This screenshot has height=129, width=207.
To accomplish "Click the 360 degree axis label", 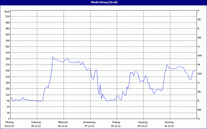I will (7, 47).
